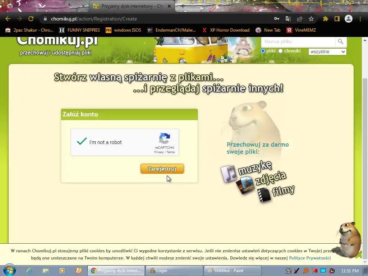Click the translate page icon

pyautogui.click(x=288, y=19)
